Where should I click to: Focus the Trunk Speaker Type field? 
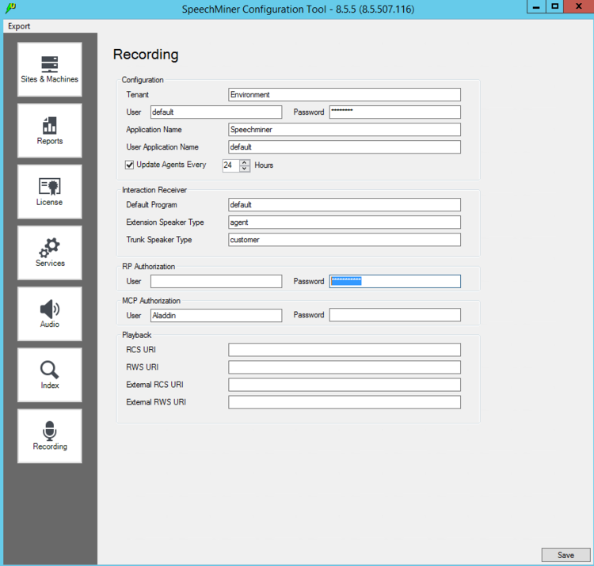pos(344,240)
